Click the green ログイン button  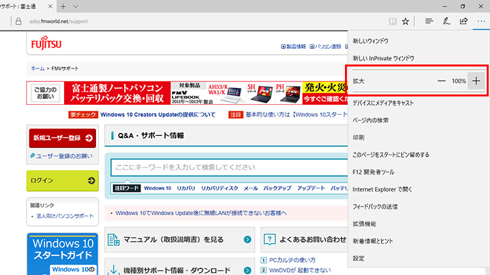coord(62,180)
